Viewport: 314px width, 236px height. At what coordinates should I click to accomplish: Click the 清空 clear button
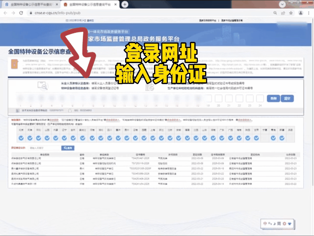click(287, 98)
